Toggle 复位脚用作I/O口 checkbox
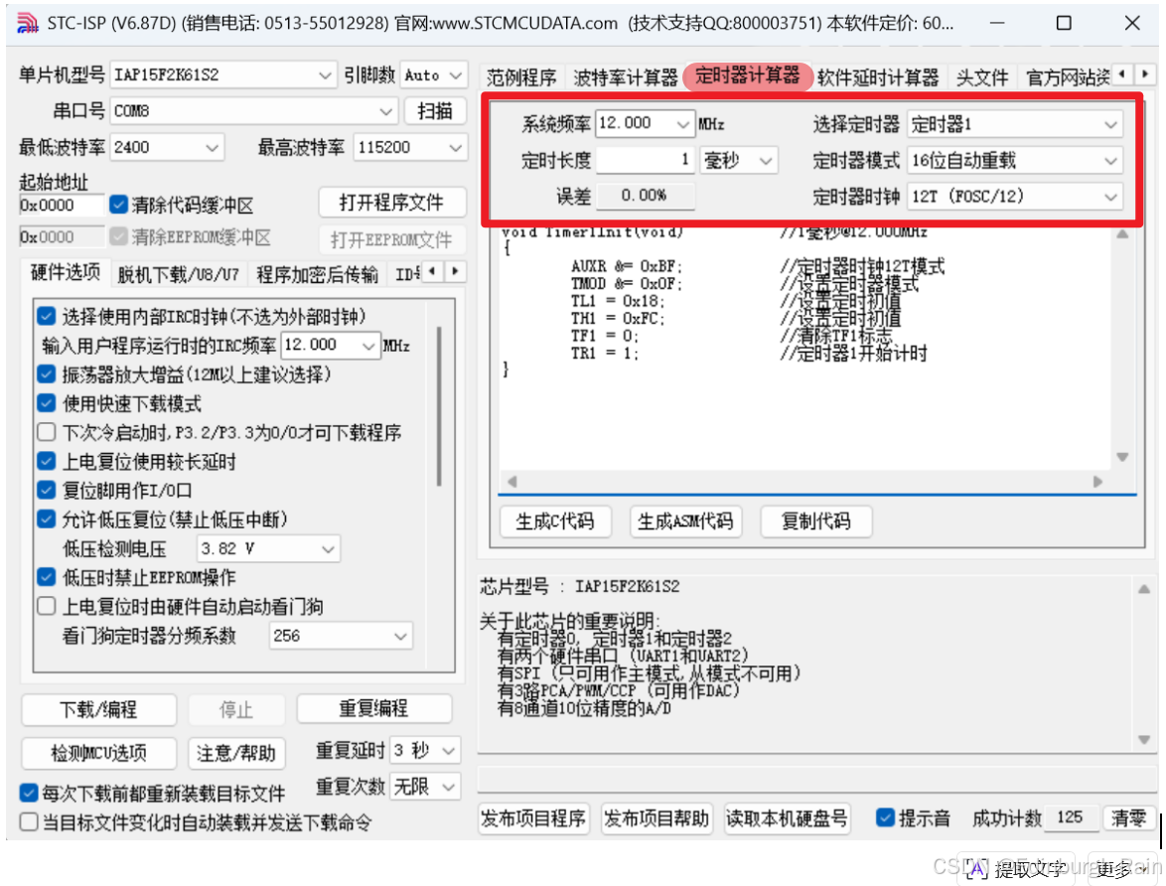1166x886 pixels. coord(46,491)
